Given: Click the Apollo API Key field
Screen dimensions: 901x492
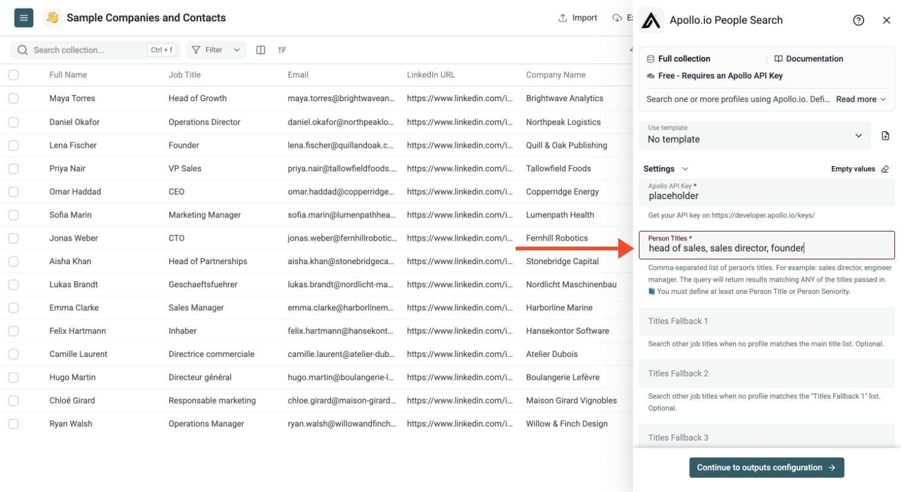Looking at the screenshot, I should click(767, 193).
